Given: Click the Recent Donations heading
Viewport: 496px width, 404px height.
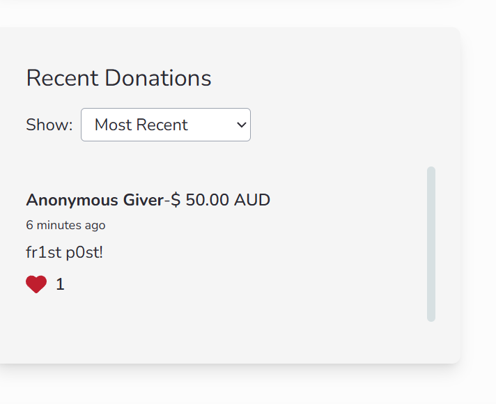Looking at the screenshot, I should [118, 78].
